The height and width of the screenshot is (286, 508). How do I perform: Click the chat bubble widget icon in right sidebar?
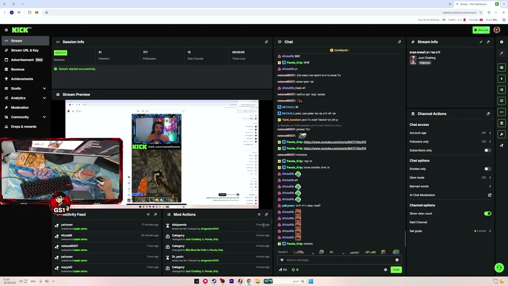pos(502,101)
